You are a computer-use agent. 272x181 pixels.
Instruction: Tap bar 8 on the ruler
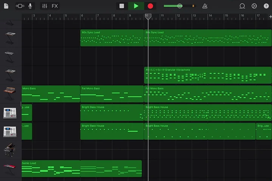click(114, 15)
